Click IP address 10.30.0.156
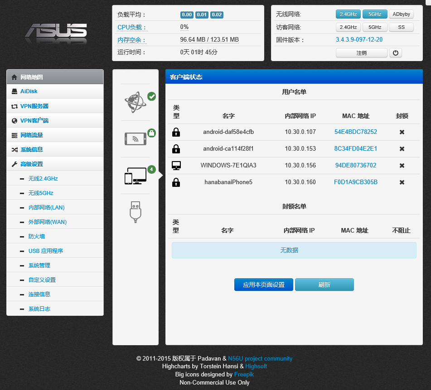This screenshot has width=431, height=390. [300, 166]
